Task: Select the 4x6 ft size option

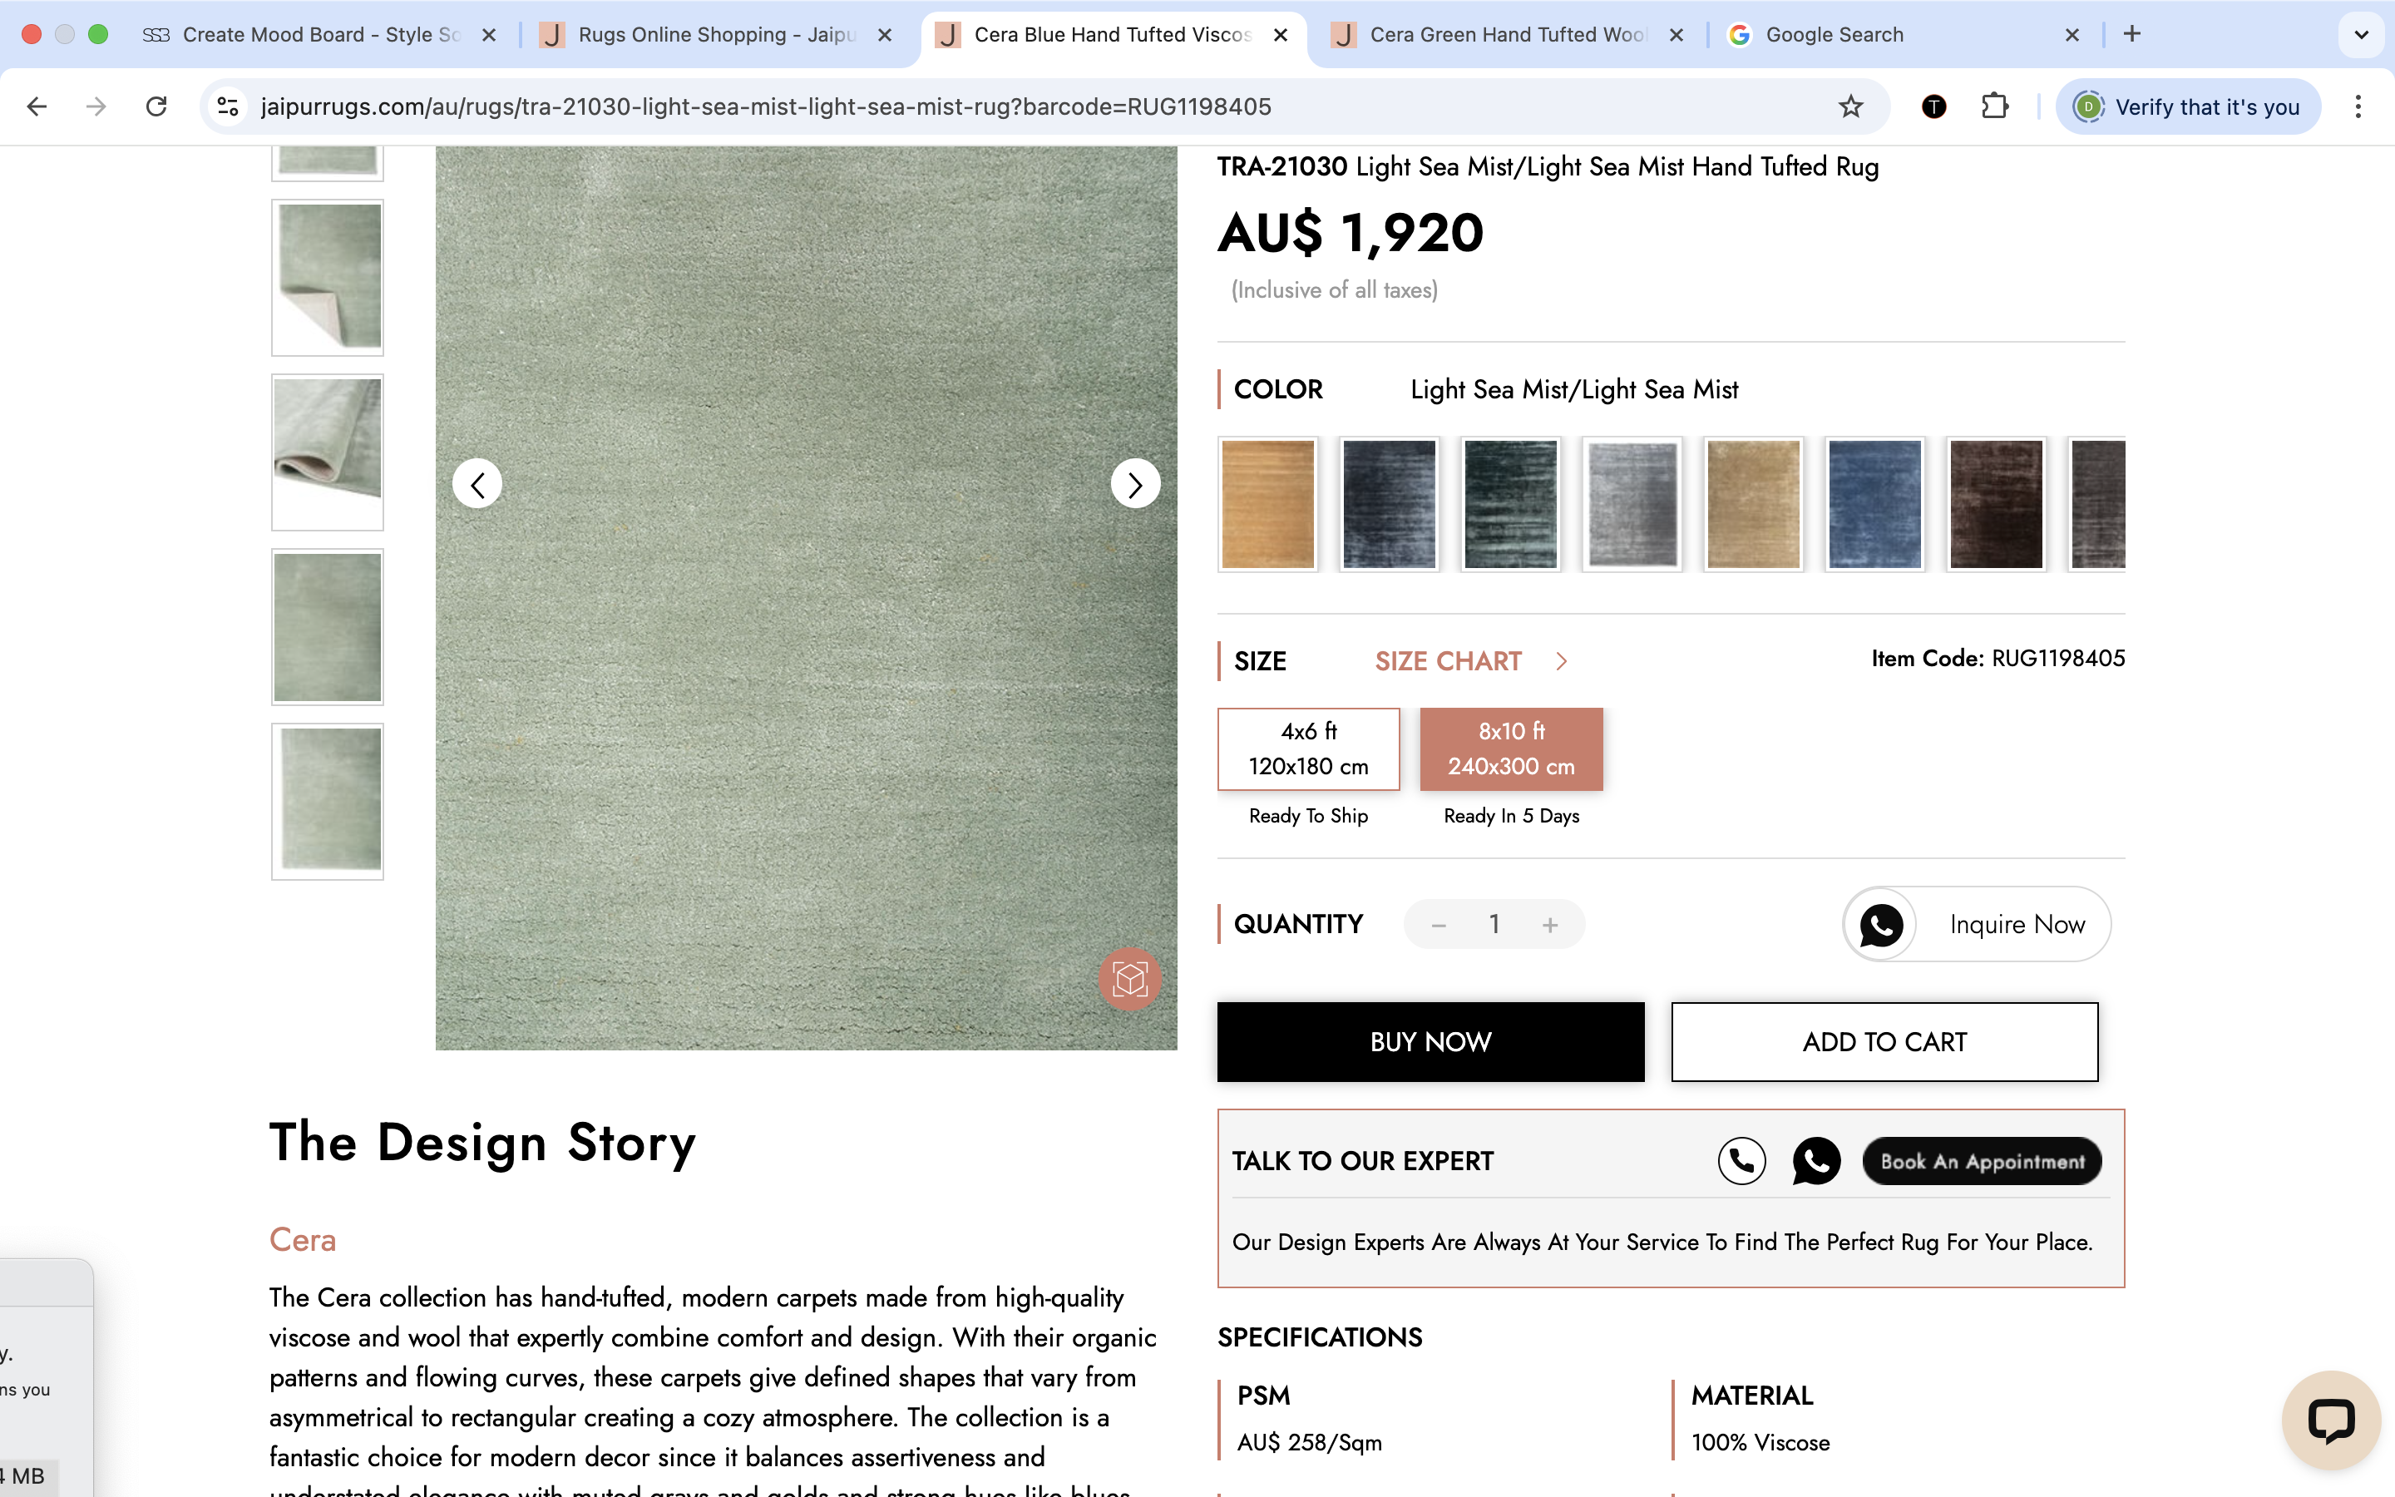Action: click(x=1308, y=748)
